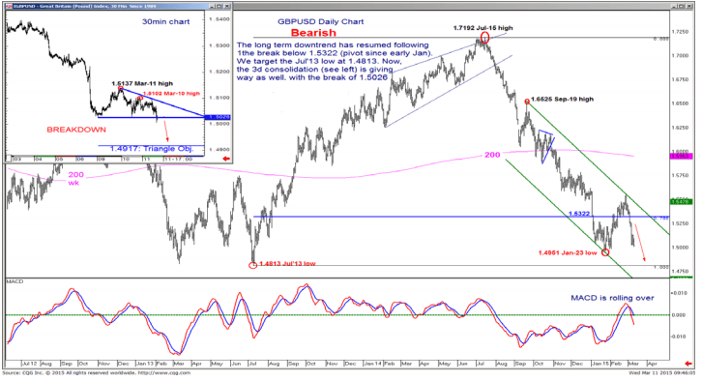
Task: Click the red scroll arrow at the daily chart's bottom-right
Action: point(688,364)
